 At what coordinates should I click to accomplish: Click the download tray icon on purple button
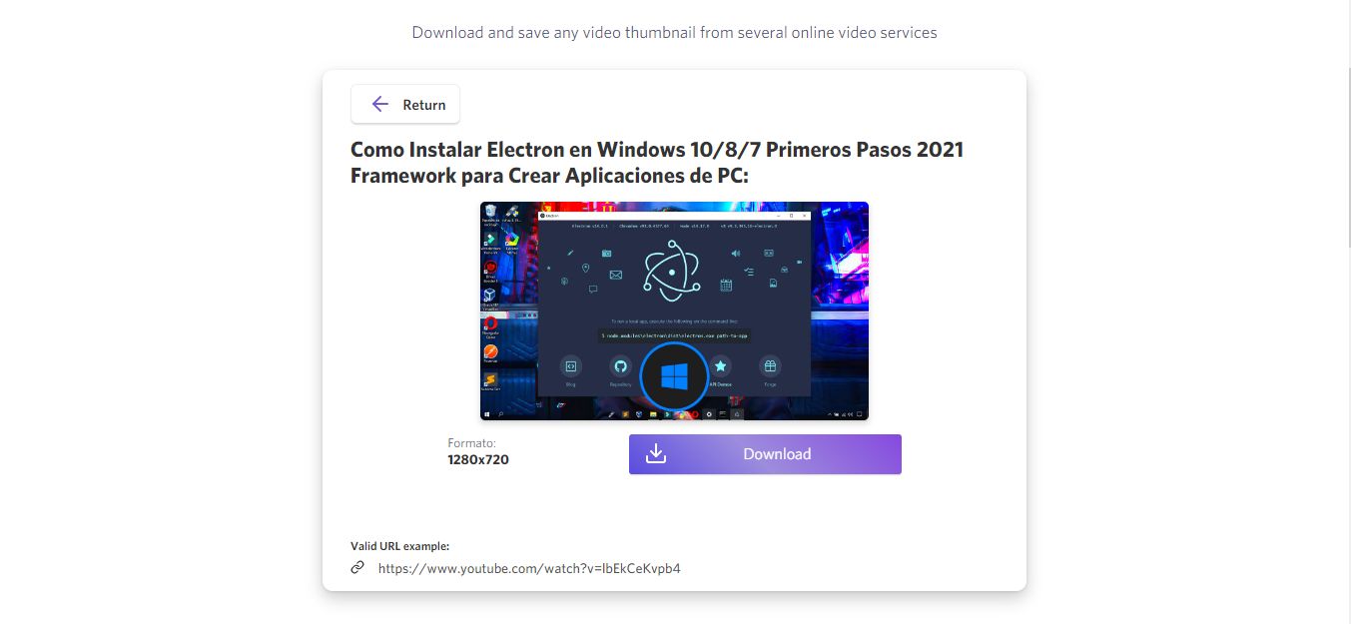click(x=656, y=454)
